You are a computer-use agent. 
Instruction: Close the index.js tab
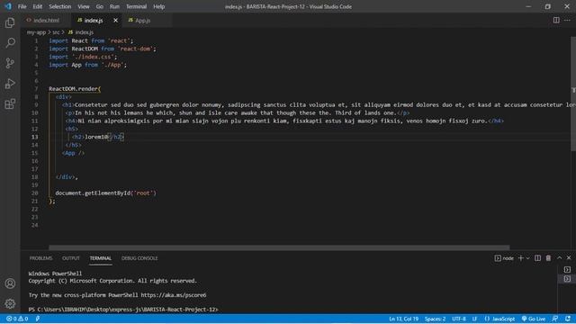pos(115,21)
